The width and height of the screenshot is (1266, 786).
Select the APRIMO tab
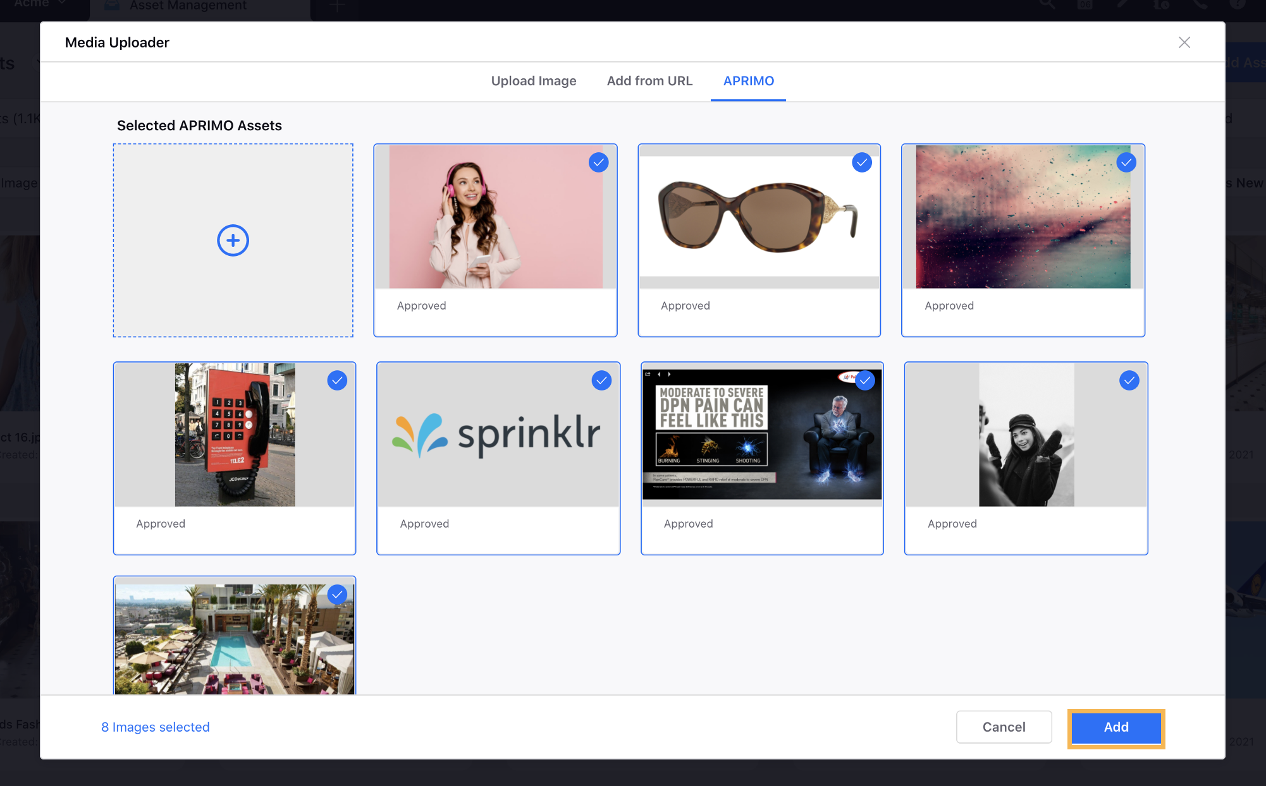749,81
